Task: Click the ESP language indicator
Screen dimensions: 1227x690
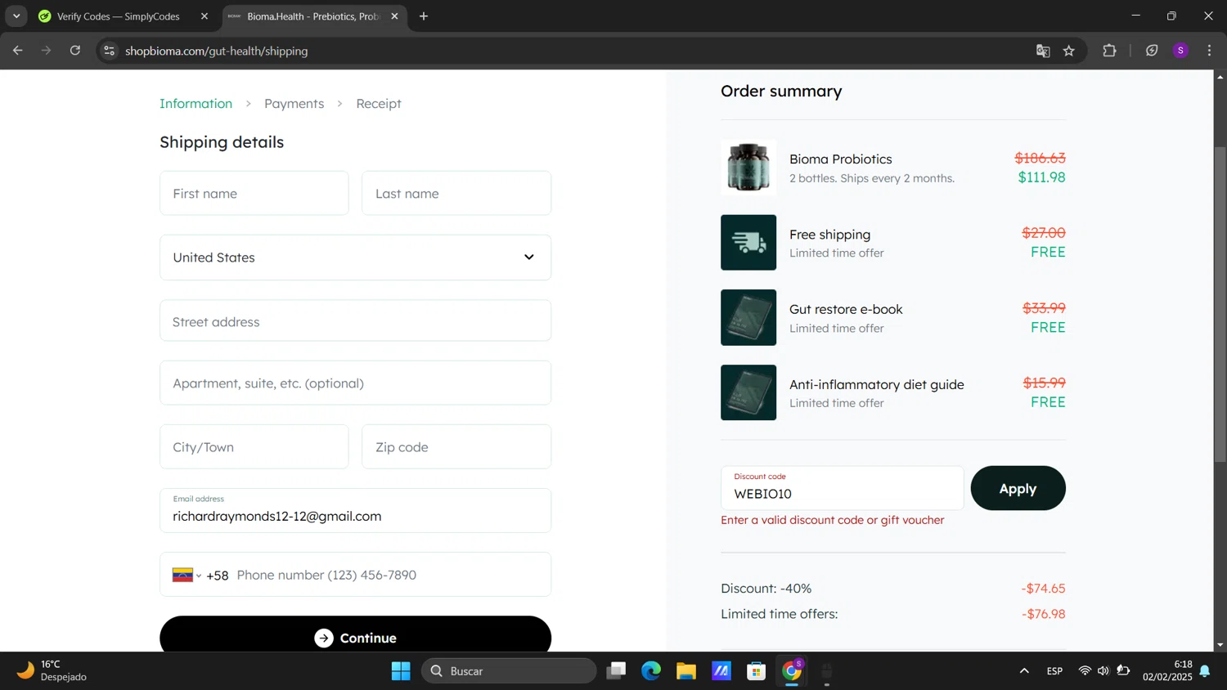Action: tap(1054, 671)
